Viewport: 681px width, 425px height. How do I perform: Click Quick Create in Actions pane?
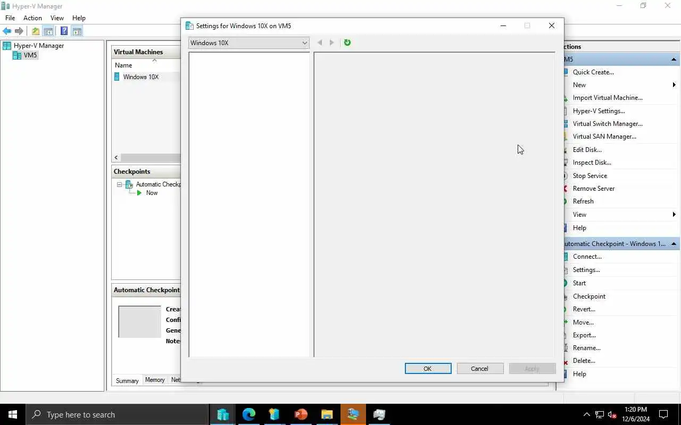tap(593, 72)
